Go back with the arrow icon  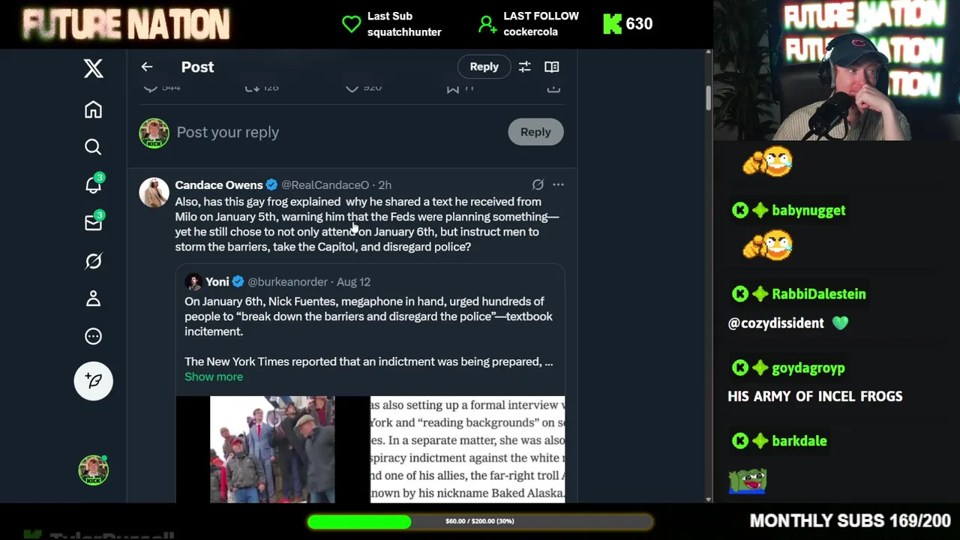click(x=147, y=67)
